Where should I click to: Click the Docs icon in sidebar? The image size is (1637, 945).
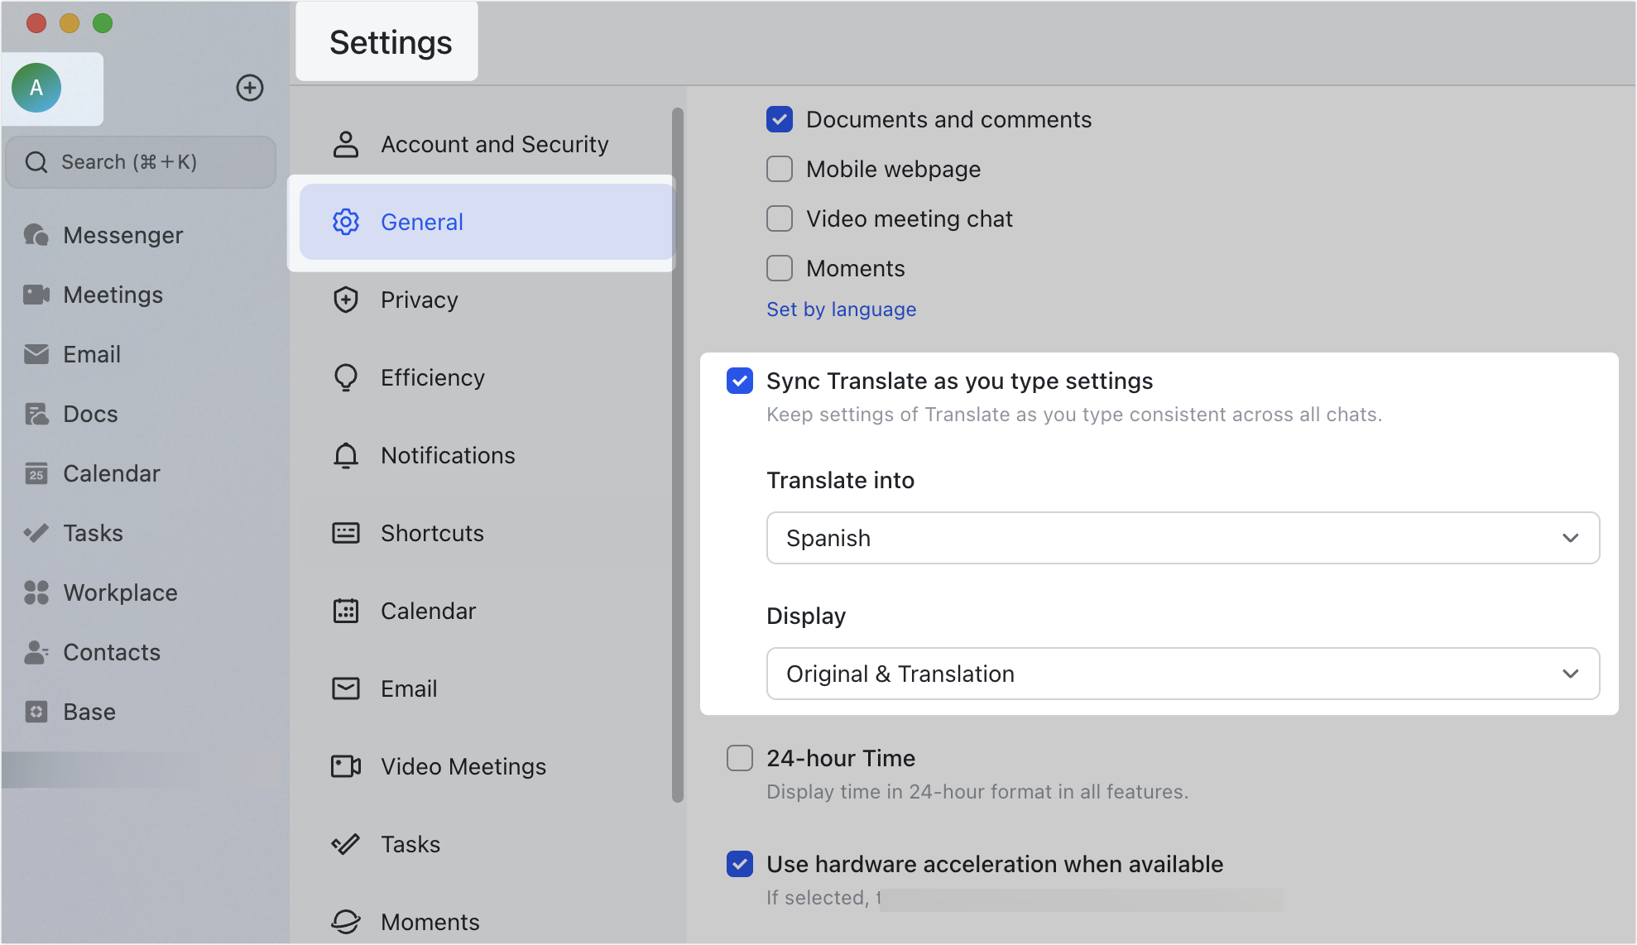click(36, 414)
